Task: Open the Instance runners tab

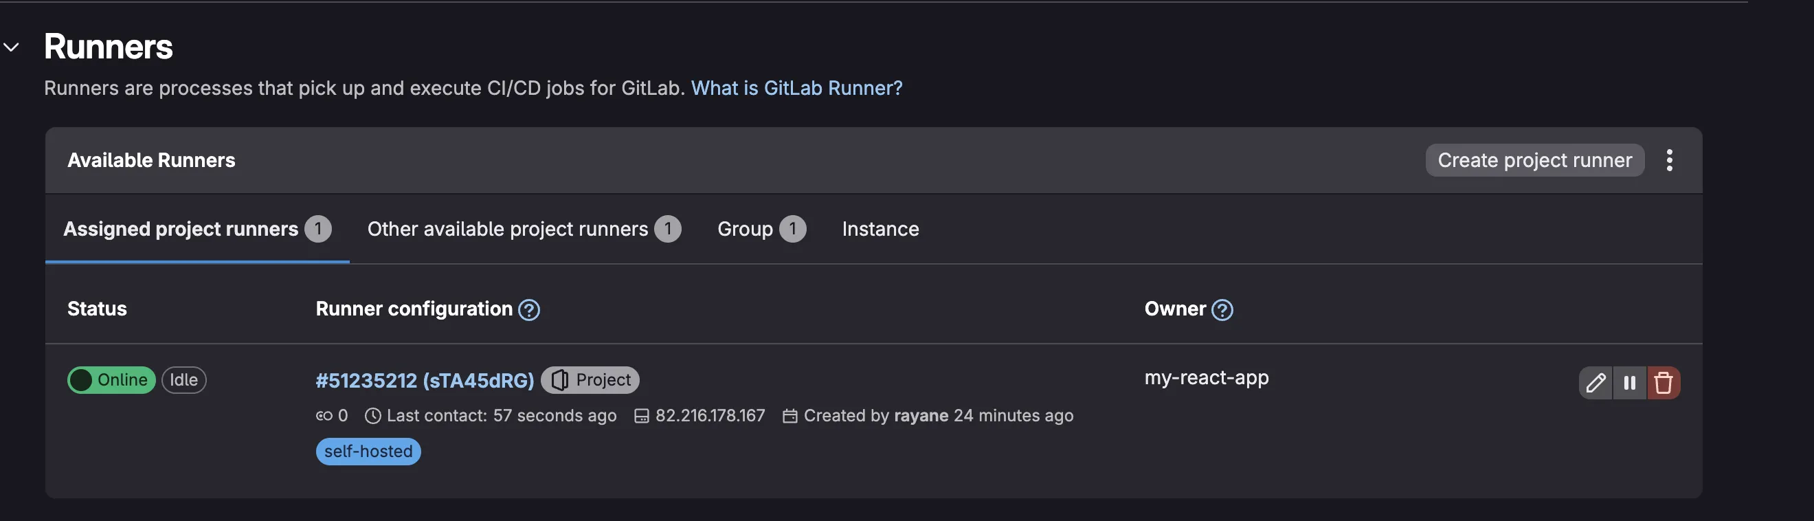Action: [x=880, y=229]
